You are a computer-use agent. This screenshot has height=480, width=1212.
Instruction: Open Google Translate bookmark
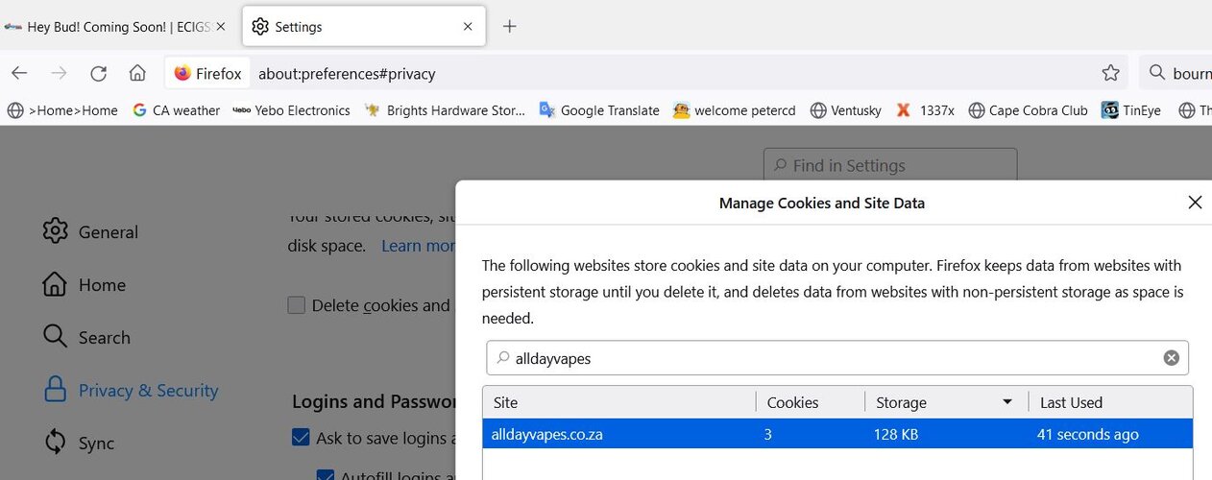(x=599, y=110)
